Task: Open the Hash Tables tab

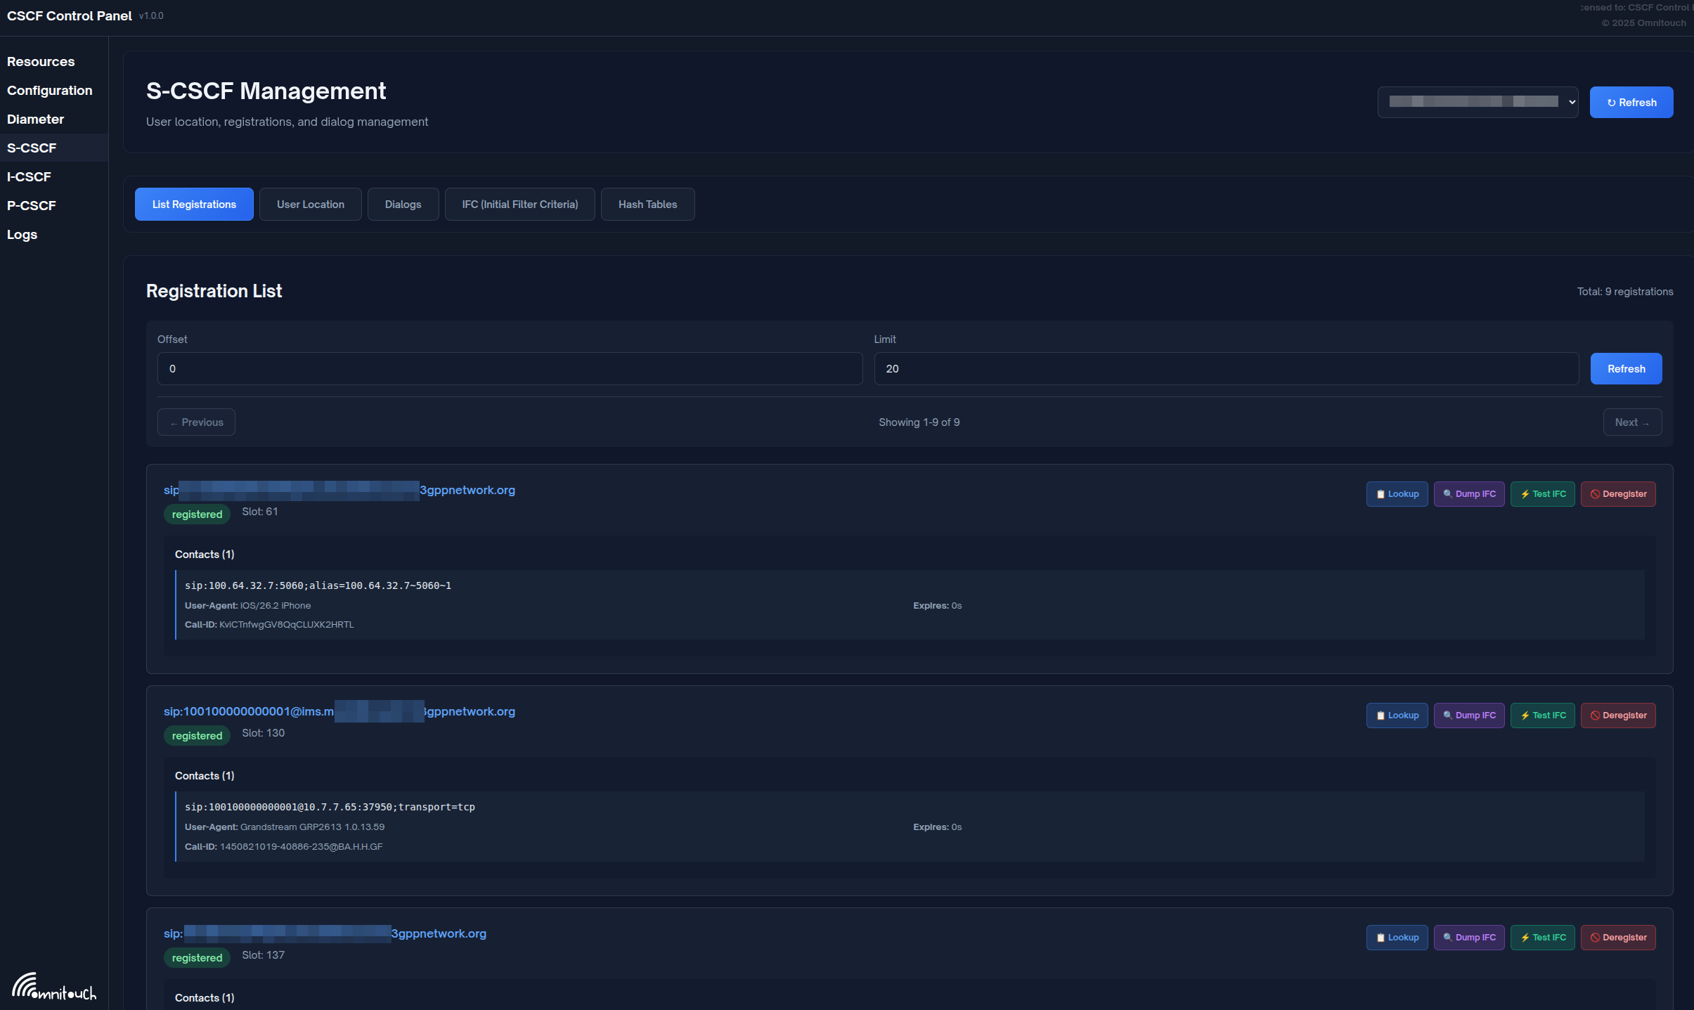Action: point(647,205)
